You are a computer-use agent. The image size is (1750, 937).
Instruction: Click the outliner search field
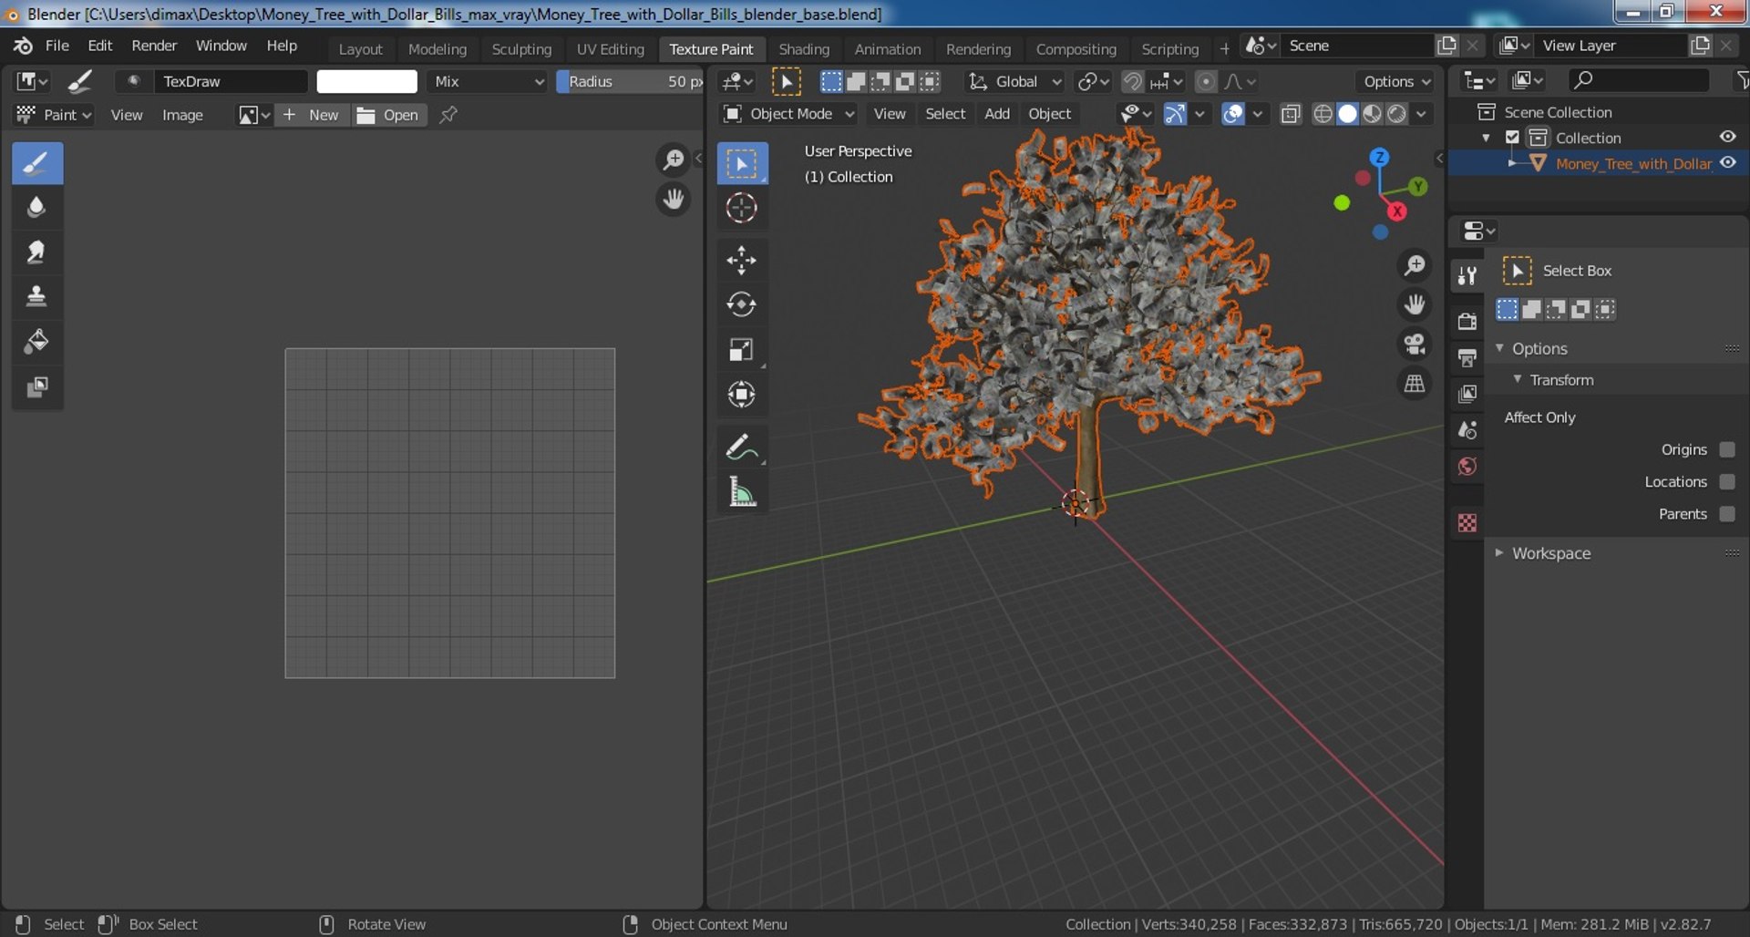point(1639,80)
